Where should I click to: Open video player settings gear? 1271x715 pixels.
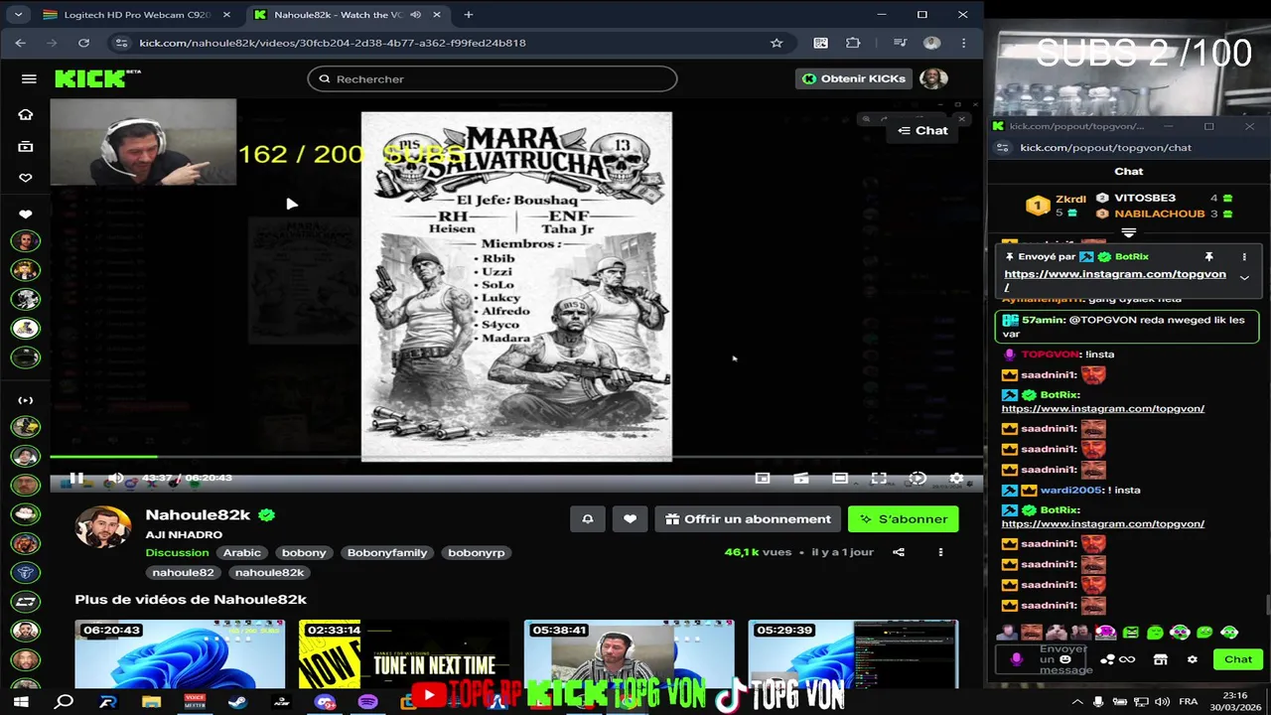(x=956, y=478)
